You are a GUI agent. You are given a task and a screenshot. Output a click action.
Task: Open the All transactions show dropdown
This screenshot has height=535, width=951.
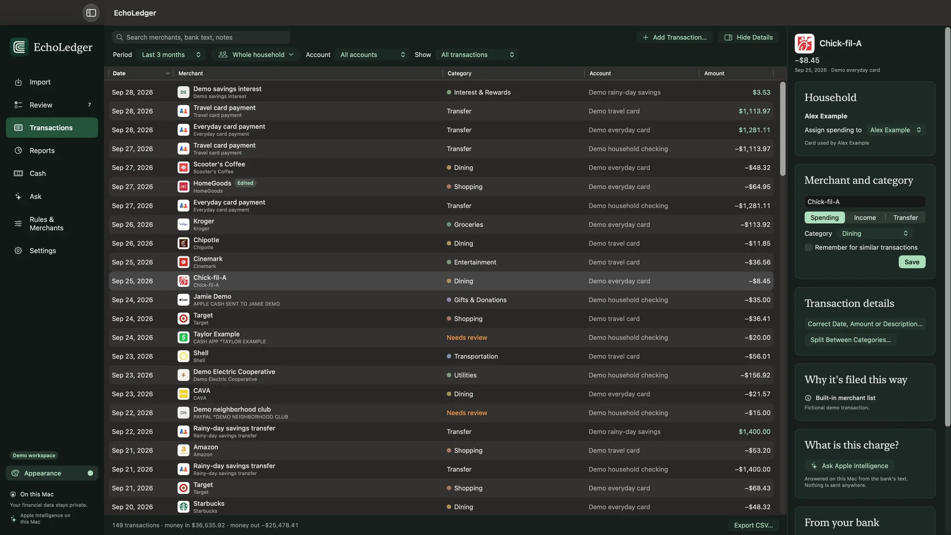tap(477, 55)
